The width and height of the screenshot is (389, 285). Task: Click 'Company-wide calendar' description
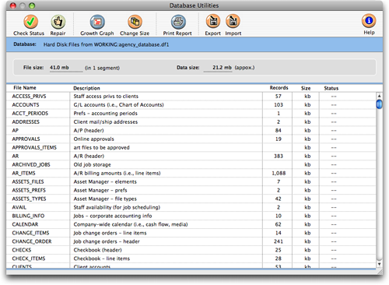coord(131,224)
